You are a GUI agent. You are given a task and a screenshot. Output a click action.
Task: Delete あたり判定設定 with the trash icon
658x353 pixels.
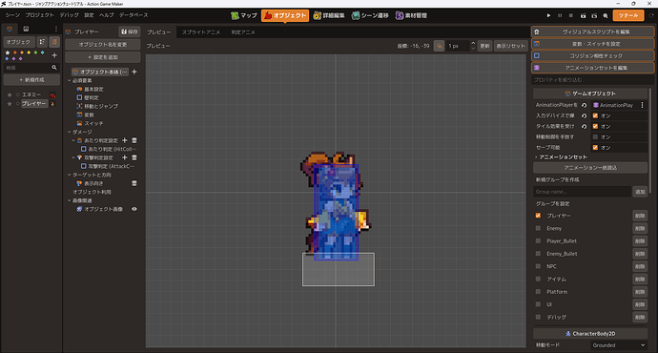click(x=134, y=140)
